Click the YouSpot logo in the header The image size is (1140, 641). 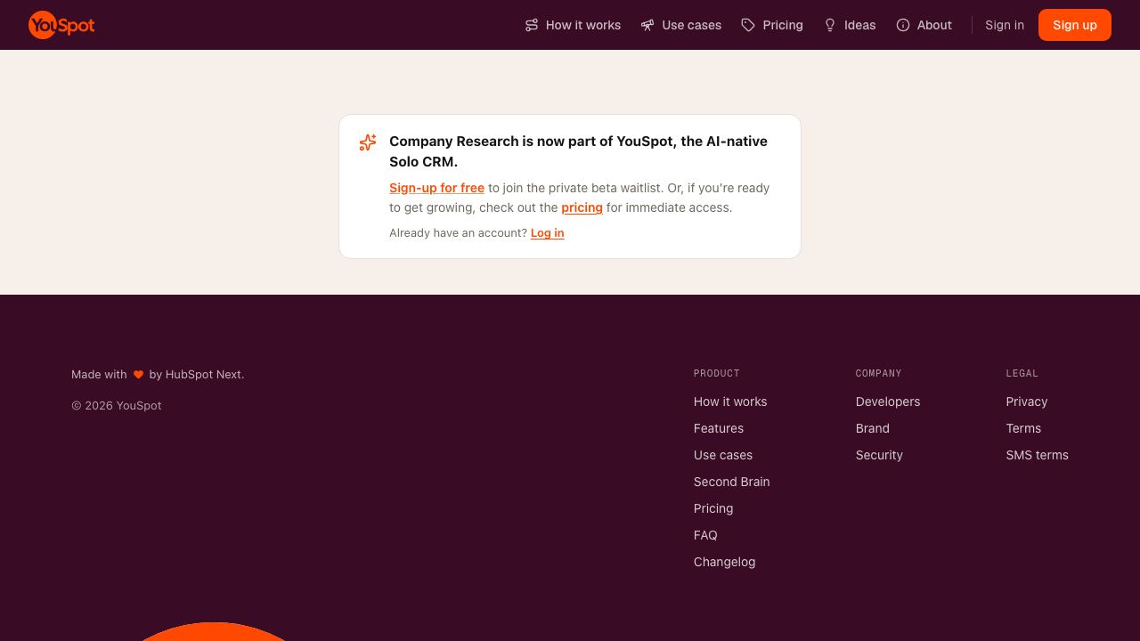click(61, 25)
